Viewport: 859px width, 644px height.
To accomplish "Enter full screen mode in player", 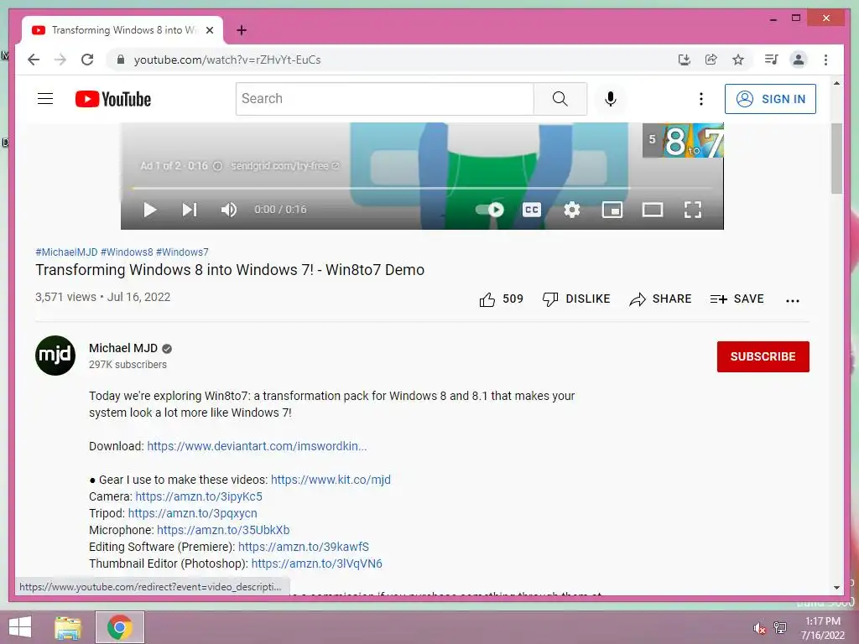I will pyautogui.click(x=693, y=210).
